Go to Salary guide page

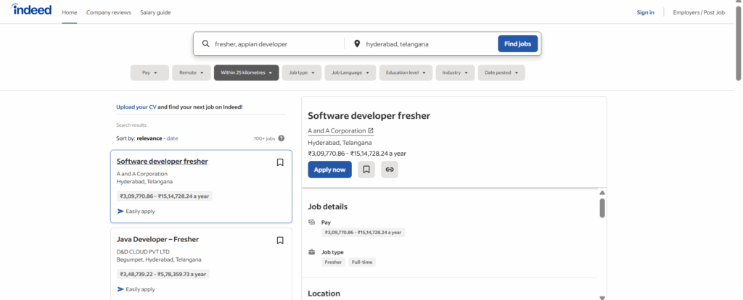(155, 12)
